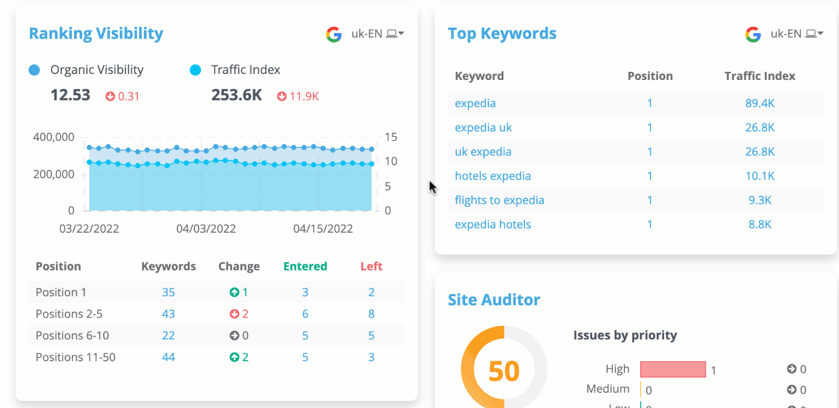
Task: Open the uk-EN dropdown caret in Ranking Visibility
Action: point(401,34)
